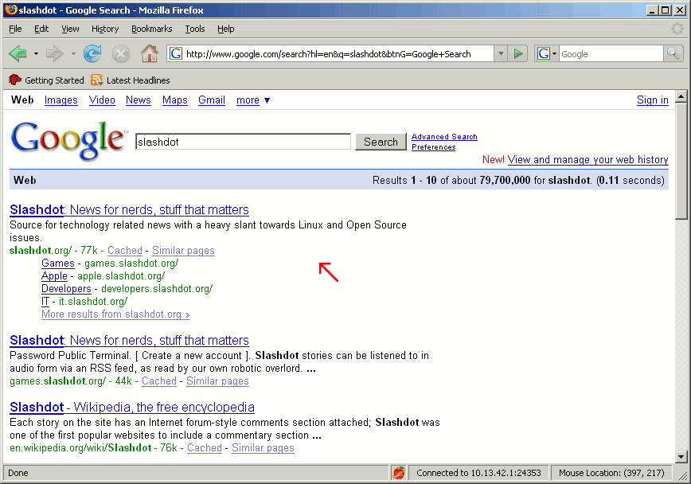This screenshot has width=691, height=484.
Task: Open the Bookmarks menu
Action: (151, 29)
